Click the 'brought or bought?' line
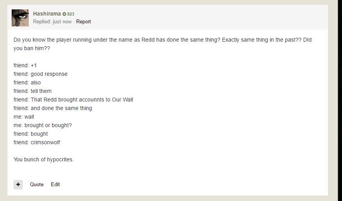This screenshot has height=201, width=342. point(43,125)
